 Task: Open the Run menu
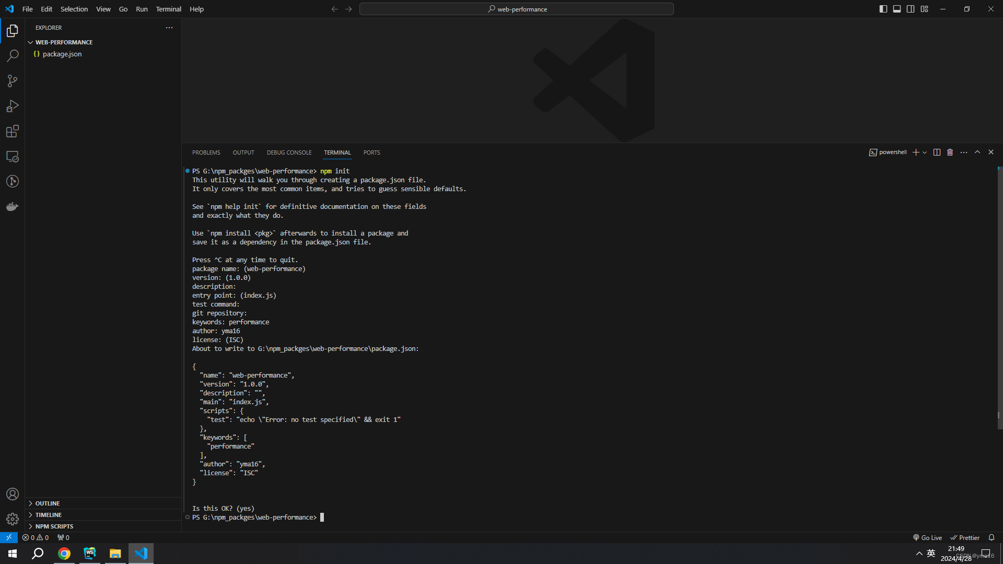[142, 9]
